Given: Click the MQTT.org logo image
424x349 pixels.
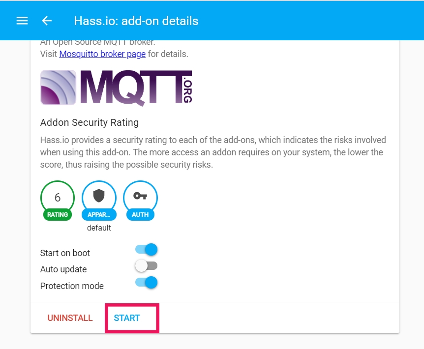Looking at the screenshot, I should (x=116, y=87).
